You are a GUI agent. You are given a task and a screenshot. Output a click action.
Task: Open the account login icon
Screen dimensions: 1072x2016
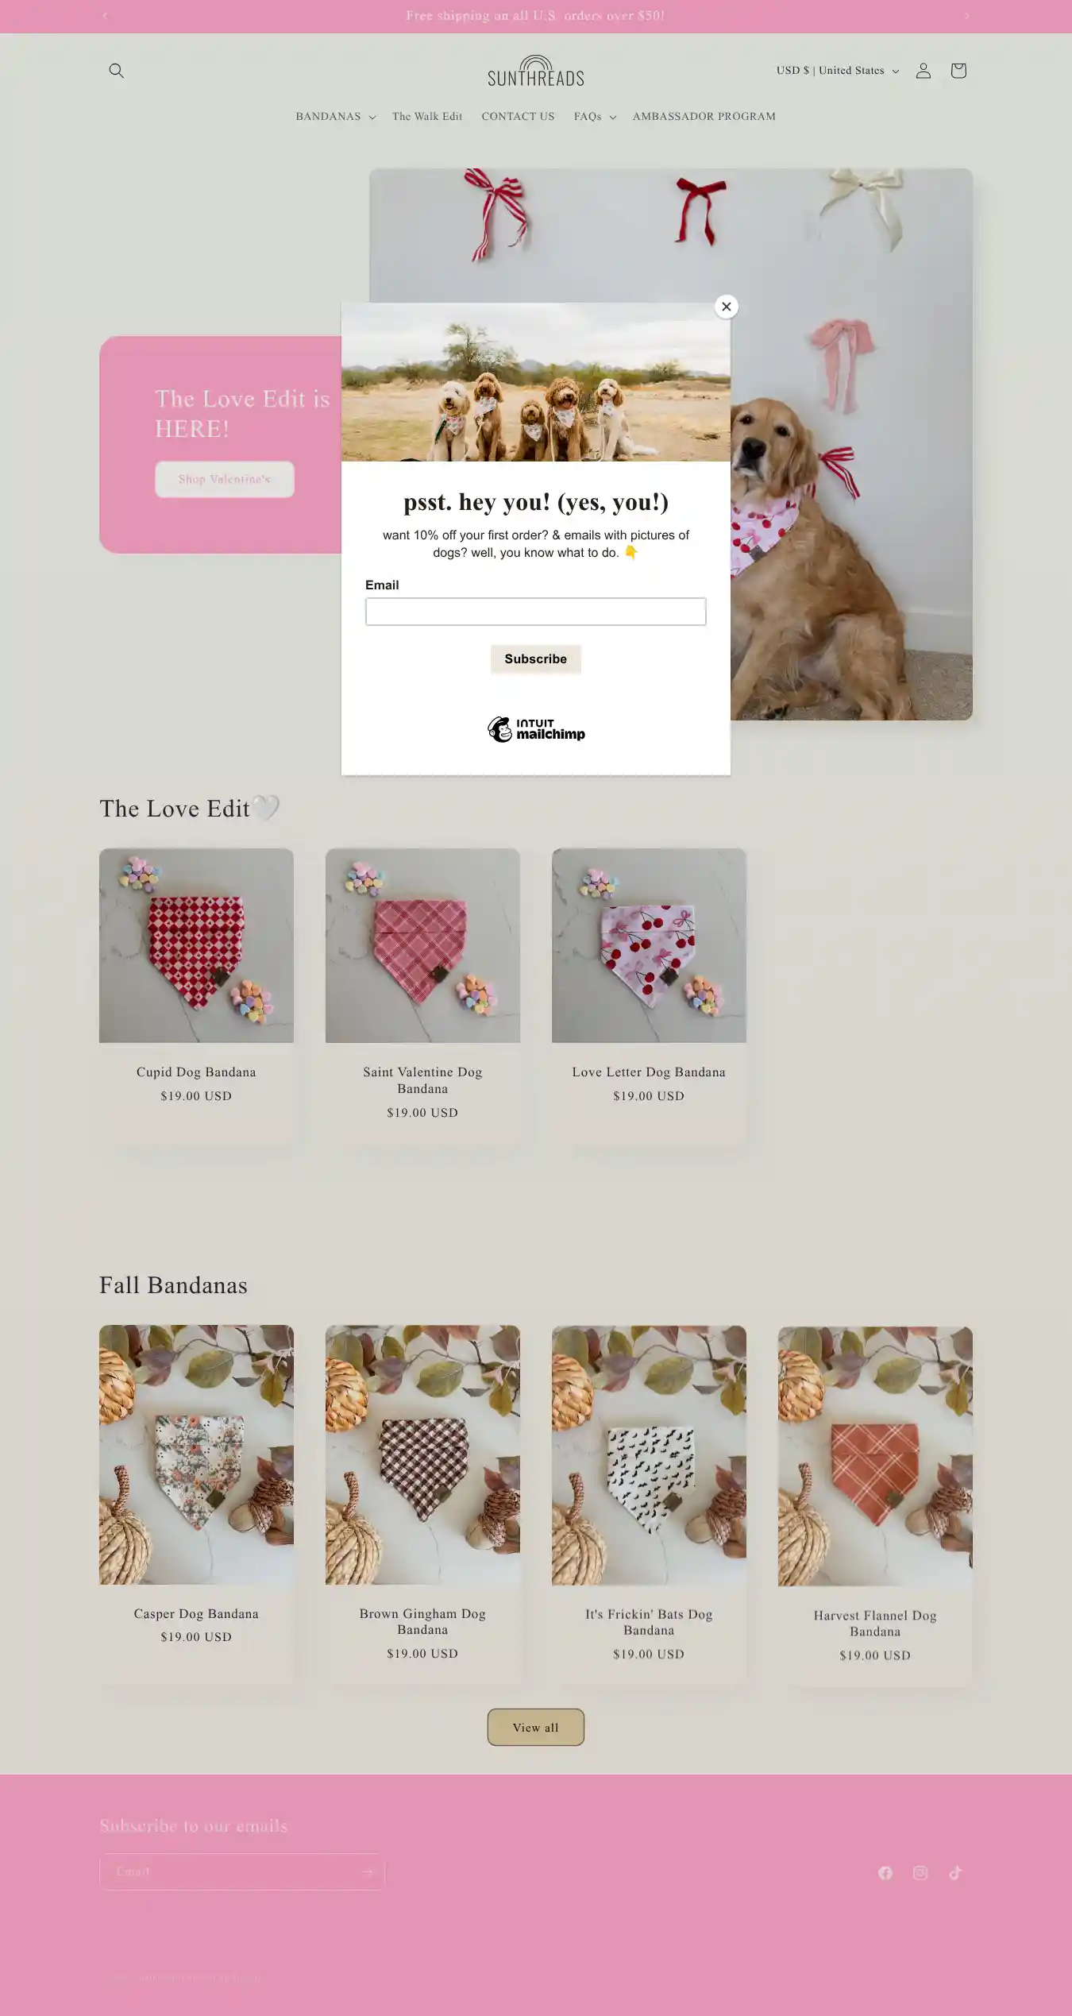(923, 71)
